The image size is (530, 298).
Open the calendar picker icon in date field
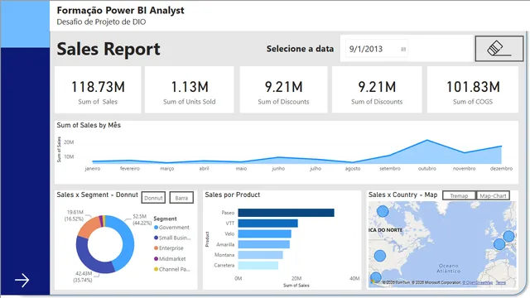tap(403, 50)
